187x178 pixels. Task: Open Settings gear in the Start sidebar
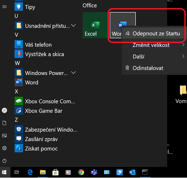(x=4, y=148)
